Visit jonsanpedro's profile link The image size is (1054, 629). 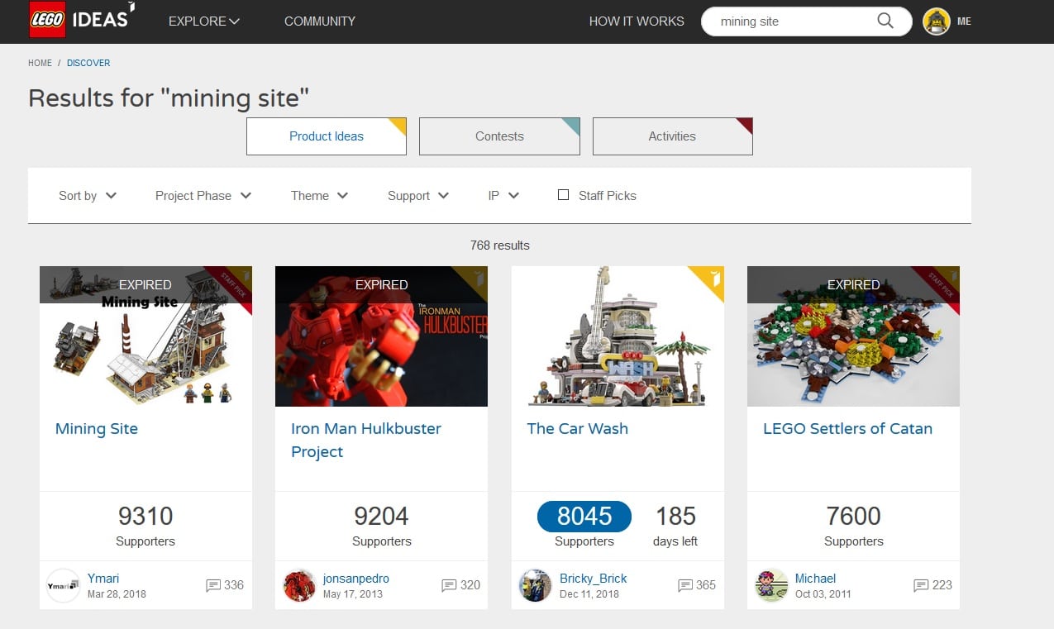356,579
